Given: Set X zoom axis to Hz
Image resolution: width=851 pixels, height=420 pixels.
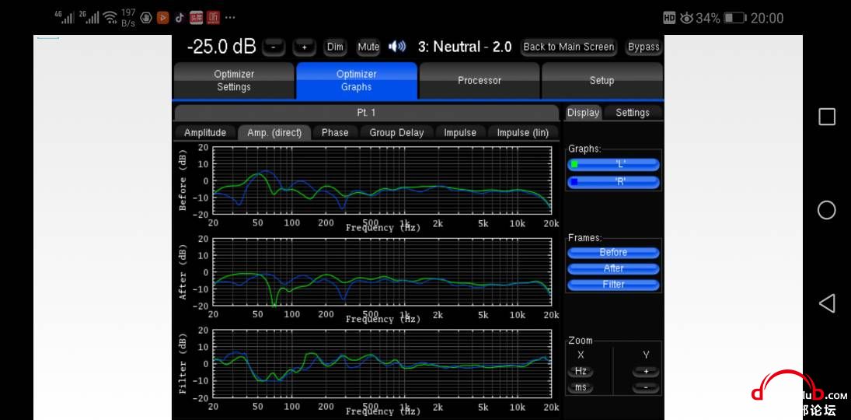Looking at the screenshot, I should click(x=581, y=372).
